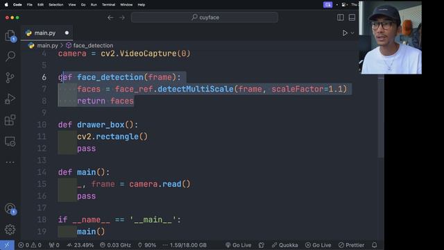Click camera.read() on line 15

pos(160,184)
